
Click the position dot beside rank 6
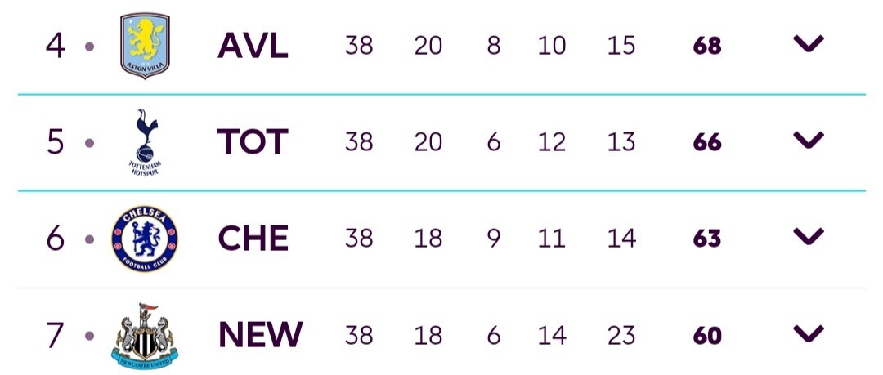[90, 240]
